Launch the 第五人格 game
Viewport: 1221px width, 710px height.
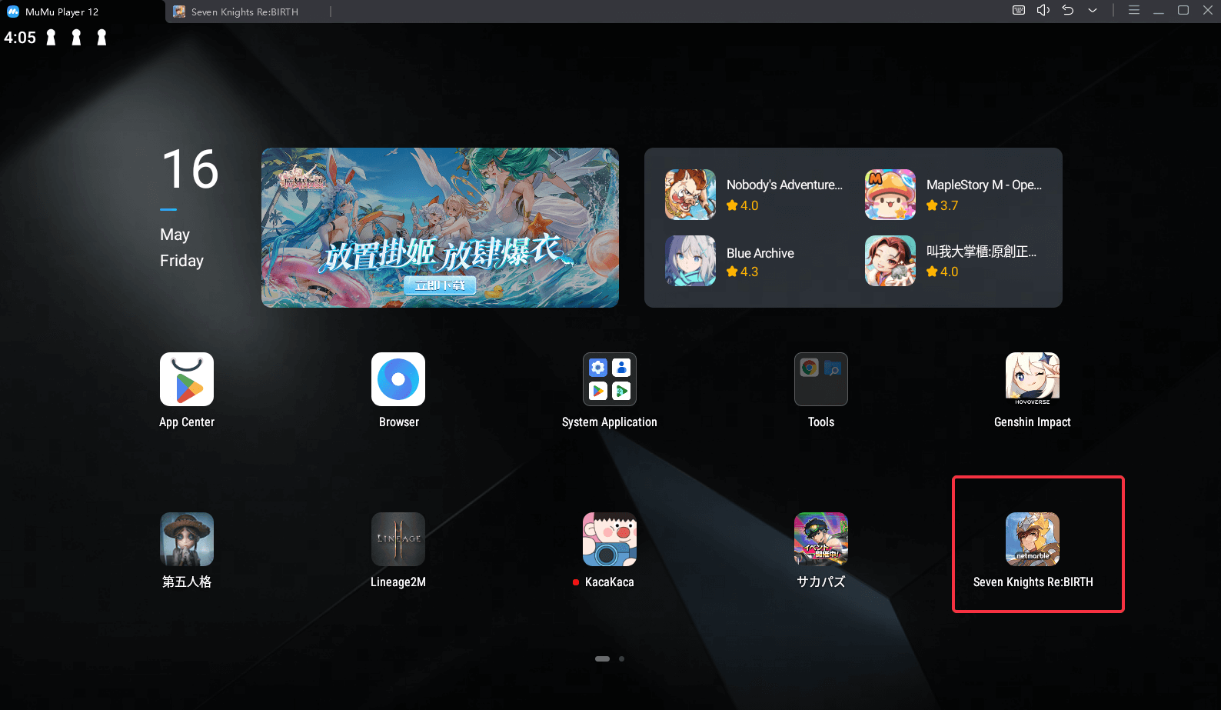(187, 539)
